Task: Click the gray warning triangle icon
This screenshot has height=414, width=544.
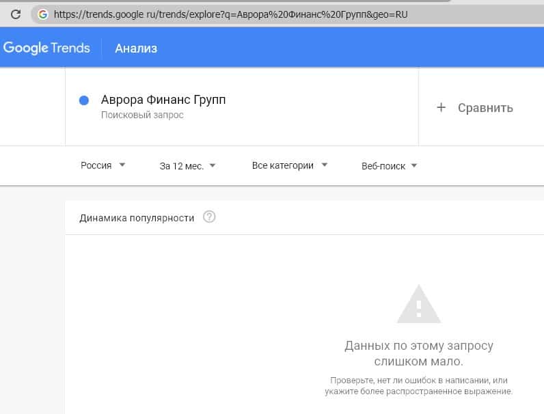Action: (x=418, y=304)
